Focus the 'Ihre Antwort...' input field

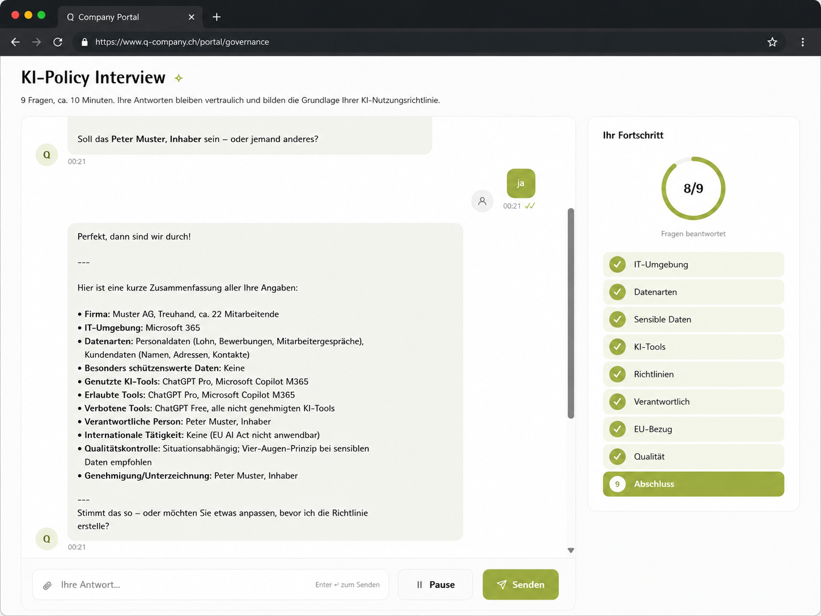pos(210,585)
